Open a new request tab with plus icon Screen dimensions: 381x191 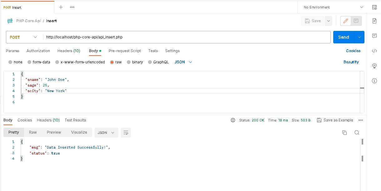pos(61,7)
